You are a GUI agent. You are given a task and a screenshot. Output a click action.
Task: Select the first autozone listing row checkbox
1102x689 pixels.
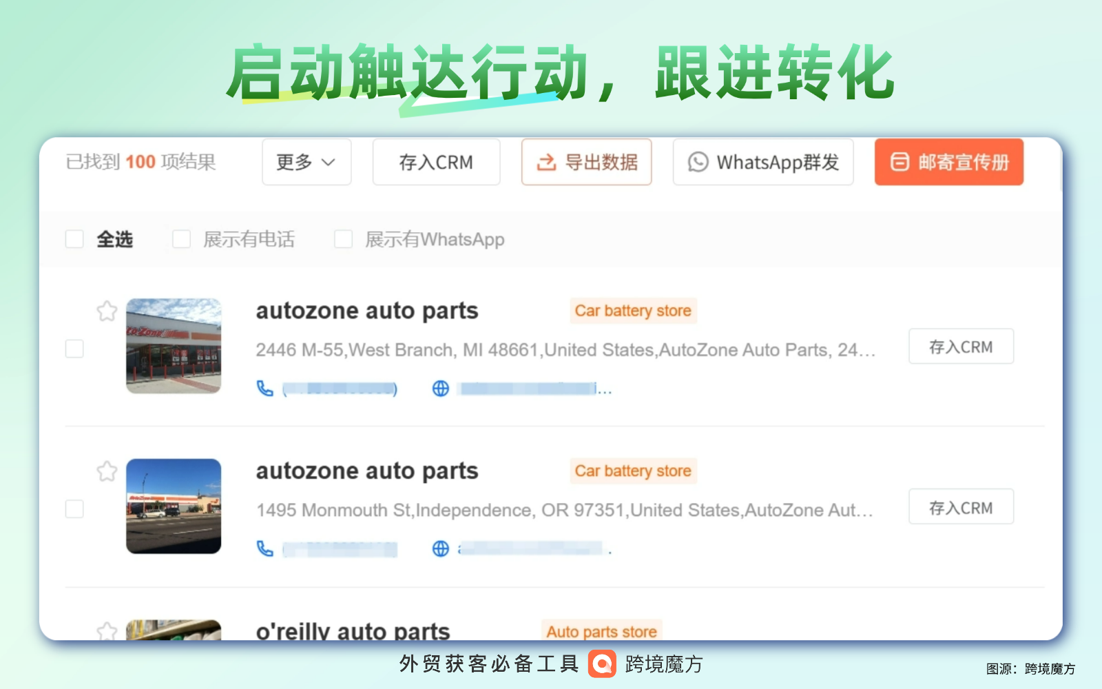pos(74,349)
